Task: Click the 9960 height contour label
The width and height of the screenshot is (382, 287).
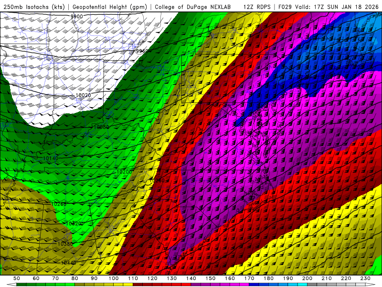Action: click(142, 51)
